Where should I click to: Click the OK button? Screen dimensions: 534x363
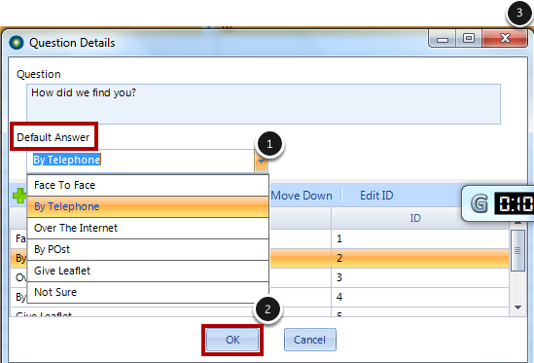(x=232, y=340)
